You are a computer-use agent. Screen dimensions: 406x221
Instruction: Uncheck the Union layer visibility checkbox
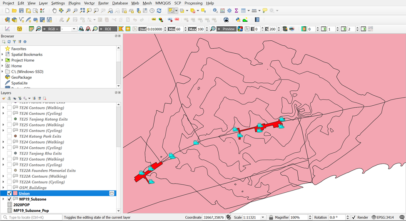coord(10,194)
